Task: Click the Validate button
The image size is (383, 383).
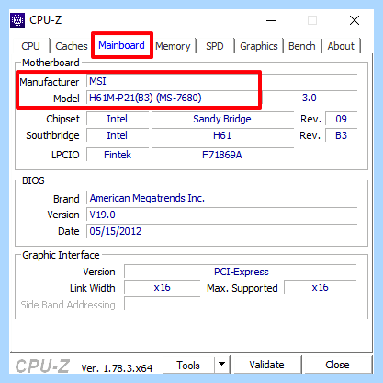Action: tap(266, 365)
